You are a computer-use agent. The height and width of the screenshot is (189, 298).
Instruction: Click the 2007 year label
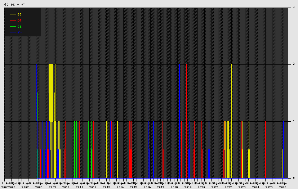(25, 187)
